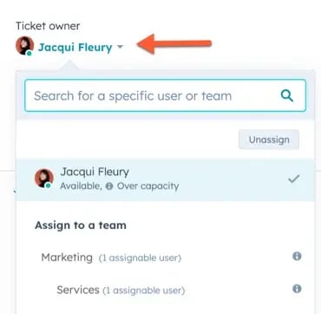
Task: Click the ticket owner avatar above the search box
Action: [x=25, y=46]
